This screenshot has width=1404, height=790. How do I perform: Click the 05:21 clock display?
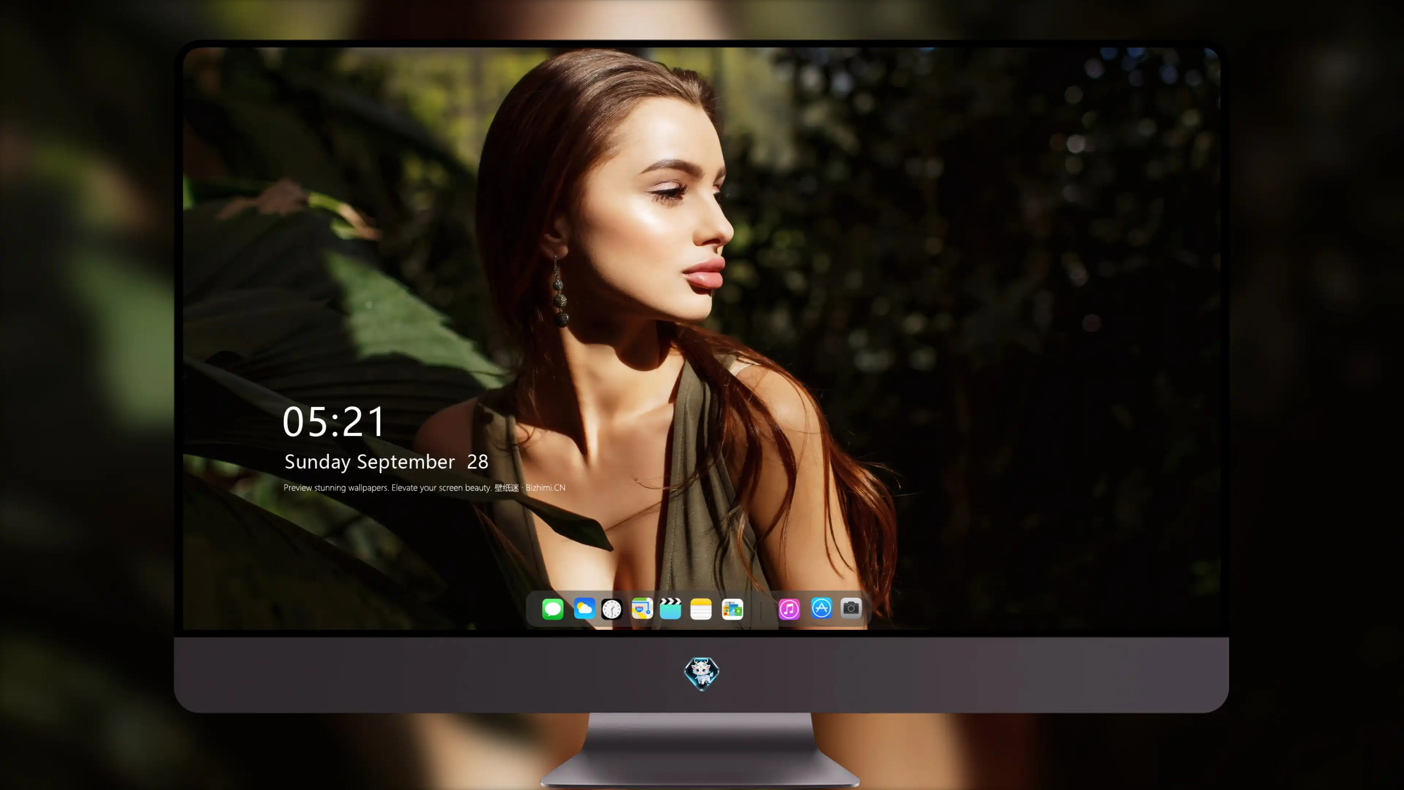(333, 421)
